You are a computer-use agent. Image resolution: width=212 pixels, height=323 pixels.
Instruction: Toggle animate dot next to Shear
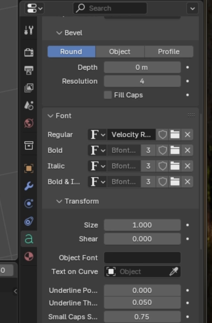188,239
